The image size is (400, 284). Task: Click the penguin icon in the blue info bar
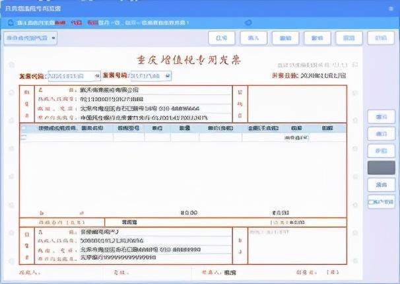click(x=11, y=22)
